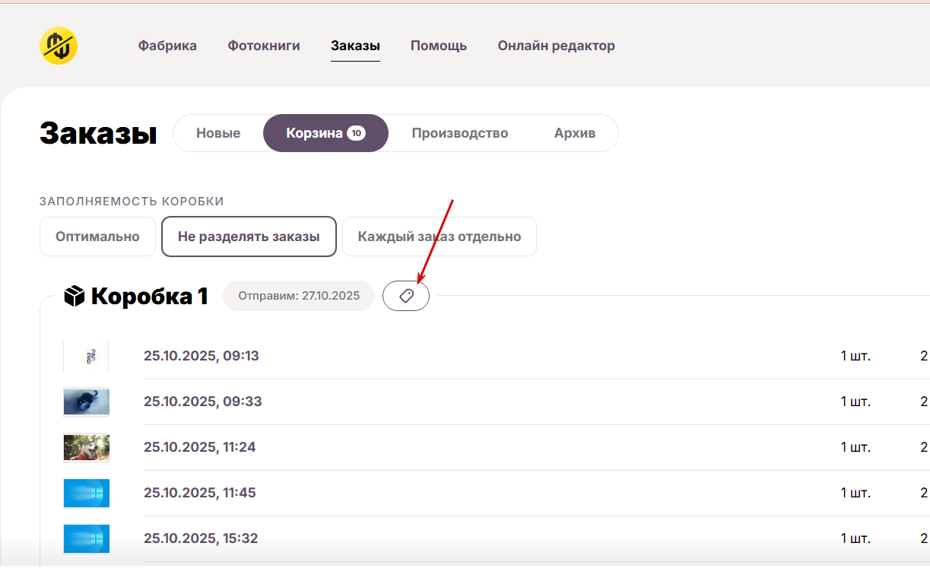This screenshot has width=930, height=578.
Task: Open the Фабрика menu item
Action: [x=167, y=46]
